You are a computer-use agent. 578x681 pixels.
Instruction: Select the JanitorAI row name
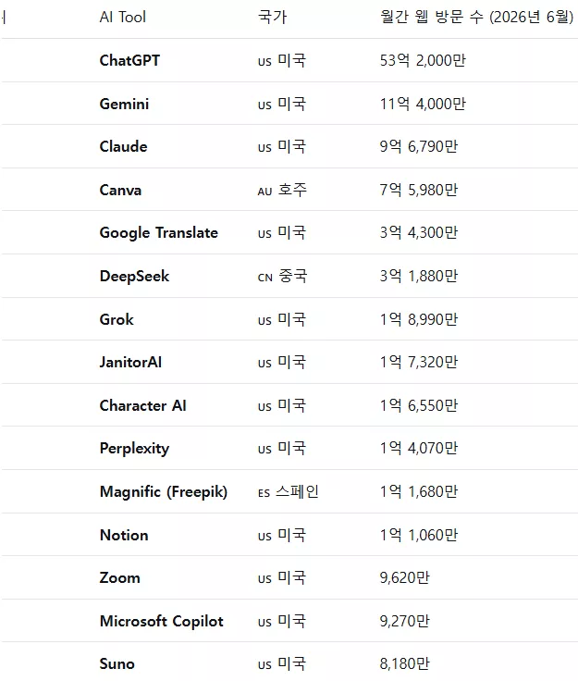(130, 362)
